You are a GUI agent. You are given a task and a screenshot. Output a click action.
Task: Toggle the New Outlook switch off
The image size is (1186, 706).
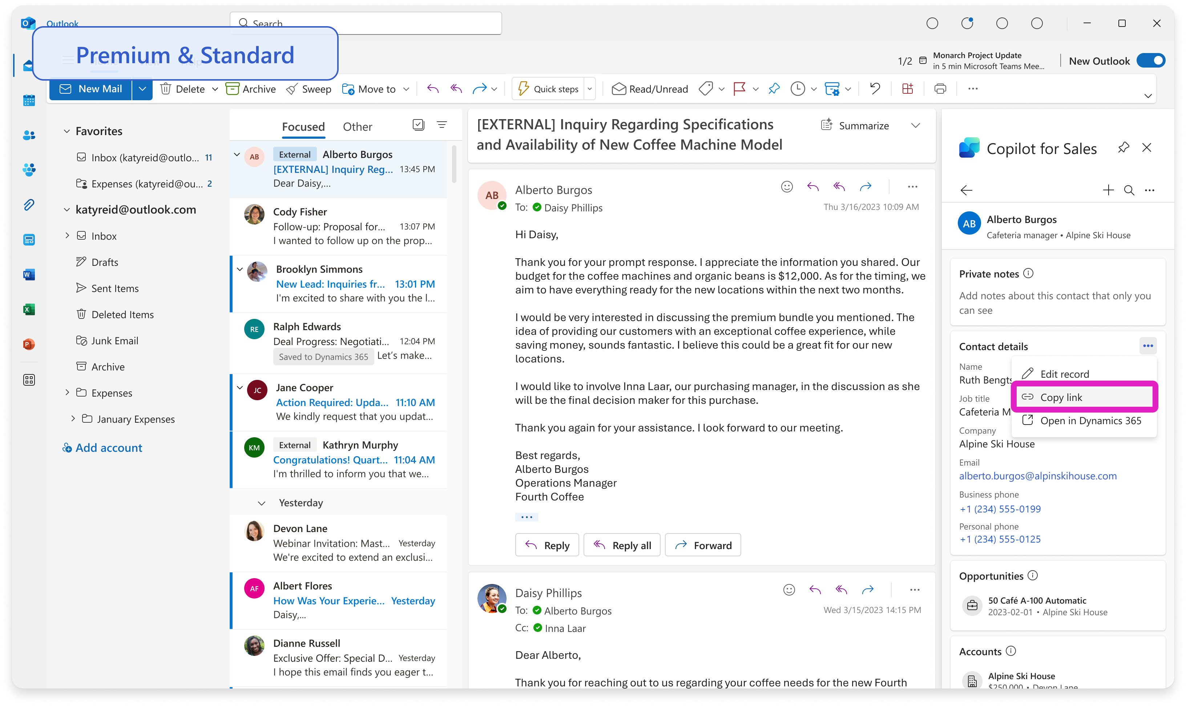click(x=1150, y=61)
